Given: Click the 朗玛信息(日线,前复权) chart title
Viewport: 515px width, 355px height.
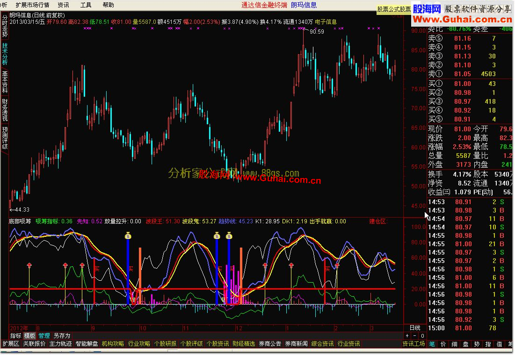Looking at the screenshot, I should (x=37, y=15).
